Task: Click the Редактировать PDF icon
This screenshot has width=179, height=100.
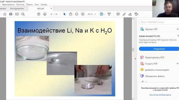Action: [x=142, y=57]
